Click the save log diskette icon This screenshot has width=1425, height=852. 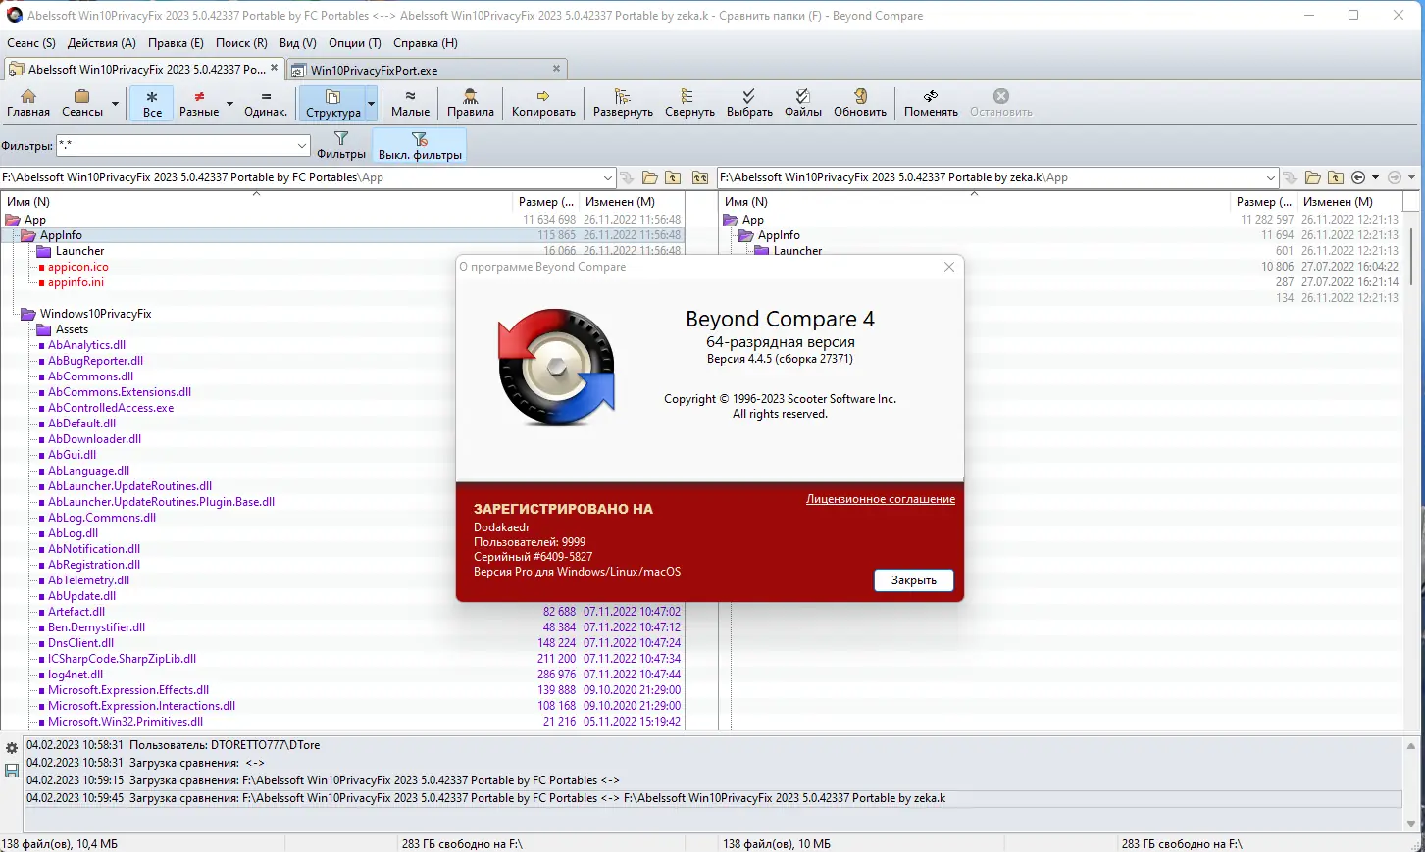coord(11,771)
